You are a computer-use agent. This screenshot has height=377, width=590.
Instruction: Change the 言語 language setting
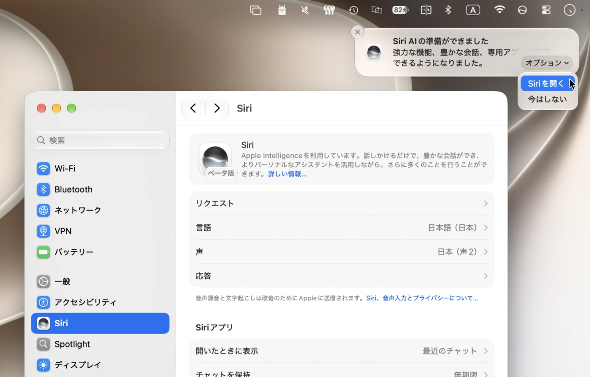[342, 228]
